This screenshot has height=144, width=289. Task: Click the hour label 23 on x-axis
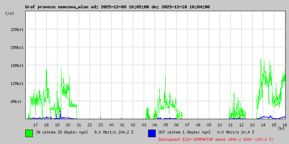click(x=101, y=125)
